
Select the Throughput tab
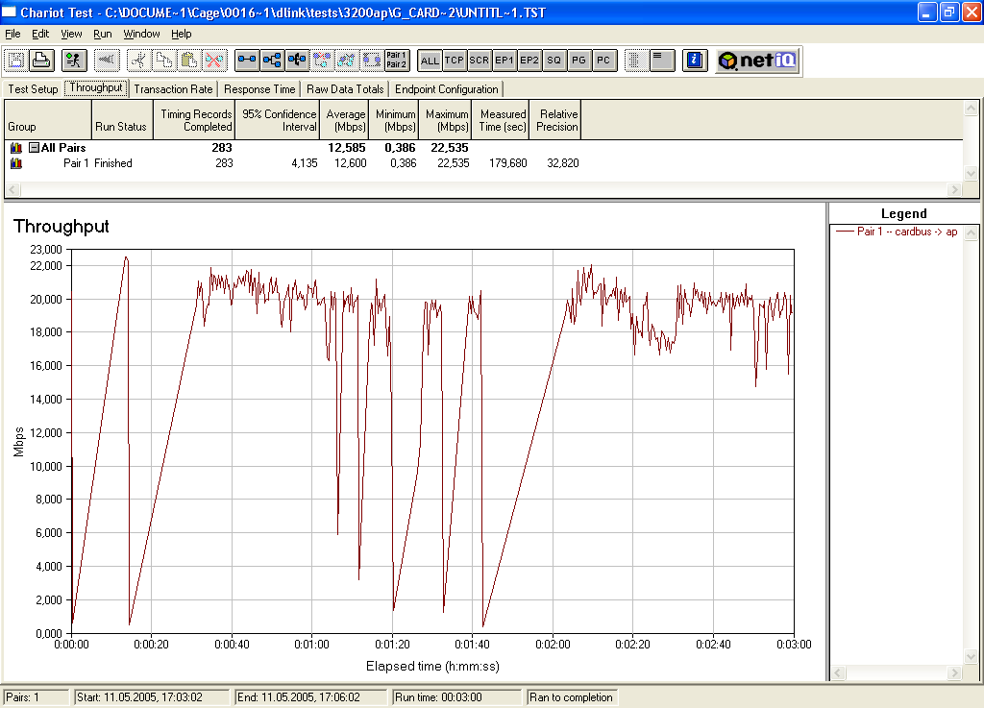[x=96, y=87]
